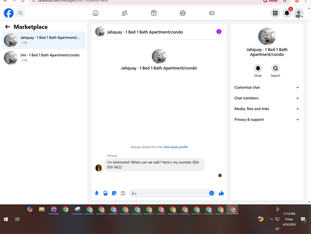This screenshot has width=311, height=234.
Task: Open the Groups tab icon
Action: point(183,13)
